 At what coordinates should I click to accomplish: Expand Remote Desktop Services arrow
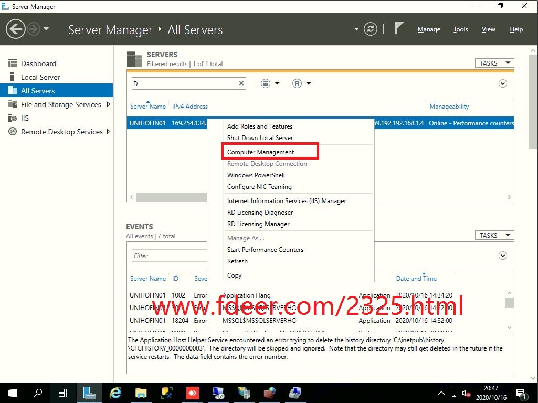(109, 132)
